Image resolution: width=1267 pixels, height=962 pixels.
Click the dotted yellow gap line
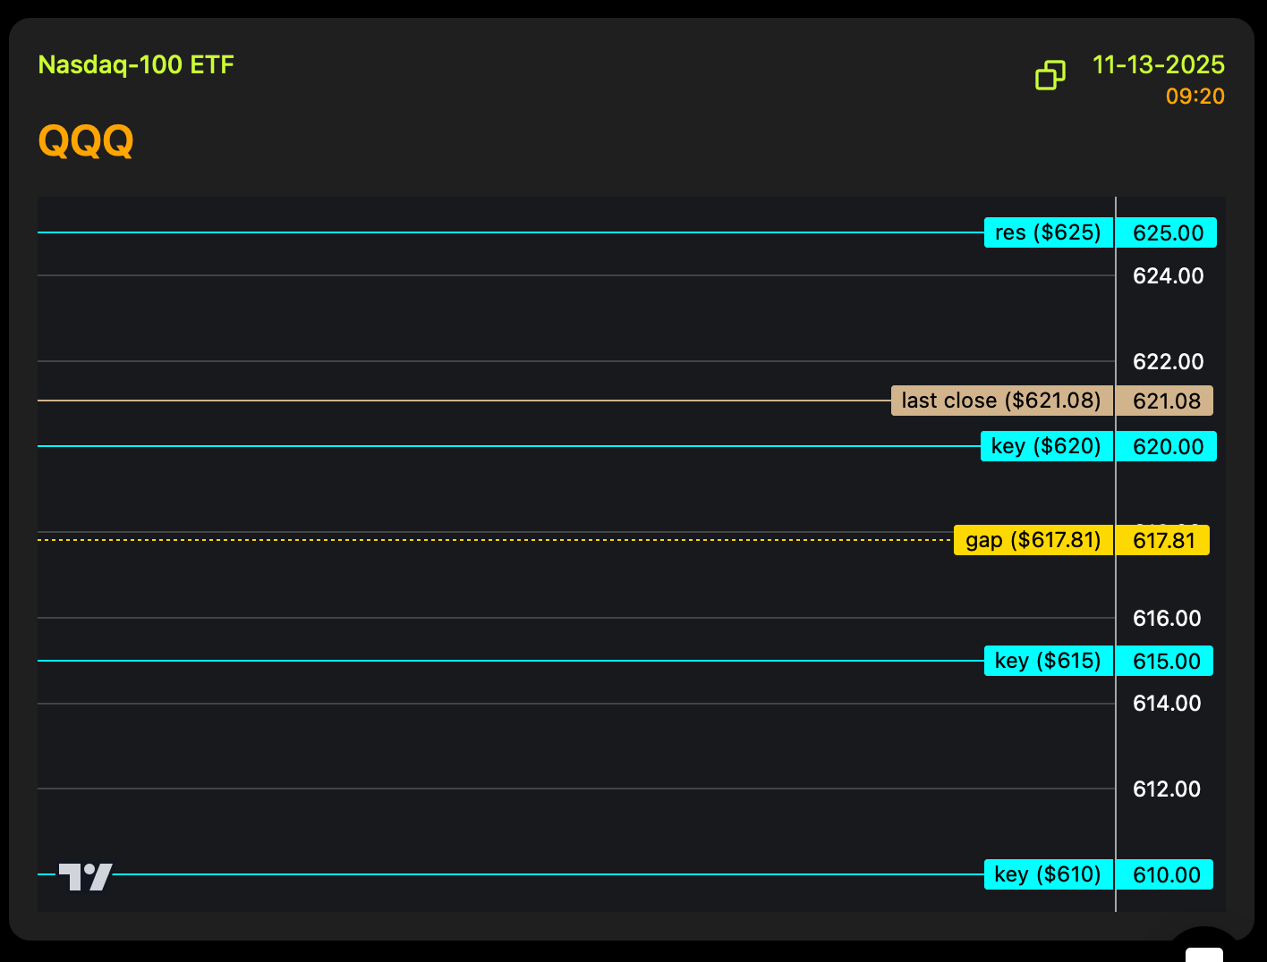pyautogui.click(x=492, y=540)
